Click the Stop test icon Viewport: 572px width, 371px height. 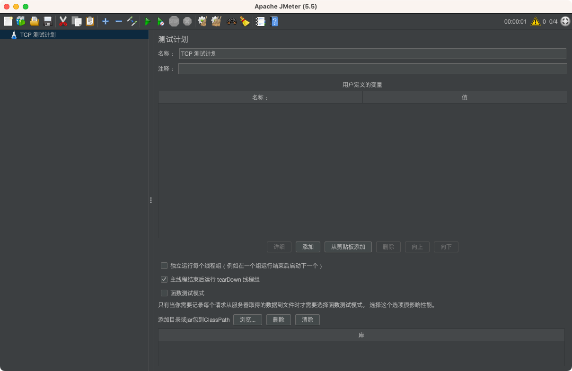(174, 21)
